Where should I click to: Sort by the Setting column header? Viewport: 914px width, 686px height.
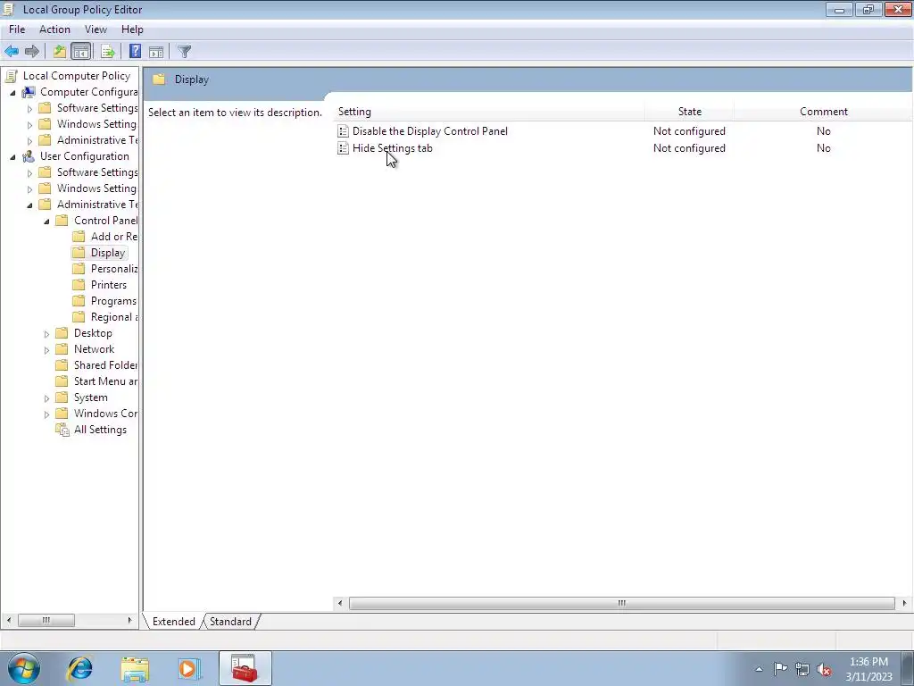coord(490,112)
